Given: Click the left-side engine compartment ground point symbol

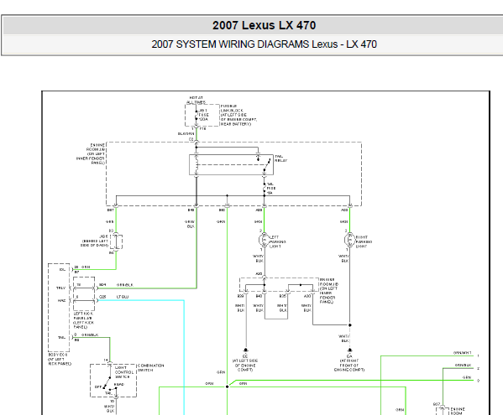Looking at the screenshot, I should click(246, 350).
